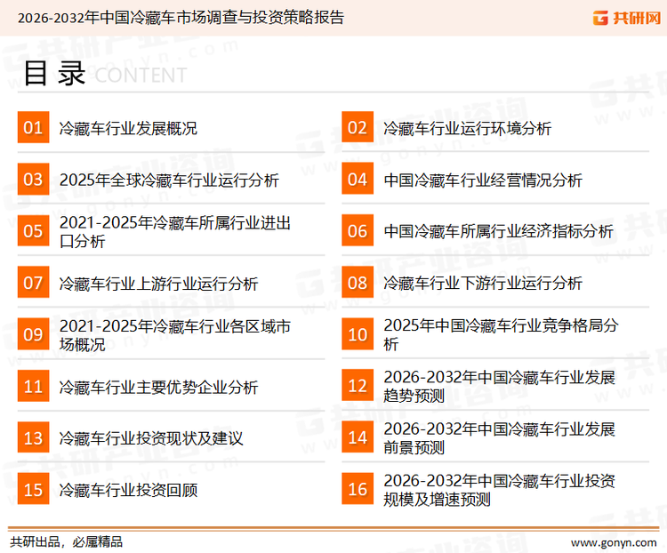The image size is (667, 553).
Task: Open chapter 冷藏车行业运行环境分析
Action: tap(468, 128)
